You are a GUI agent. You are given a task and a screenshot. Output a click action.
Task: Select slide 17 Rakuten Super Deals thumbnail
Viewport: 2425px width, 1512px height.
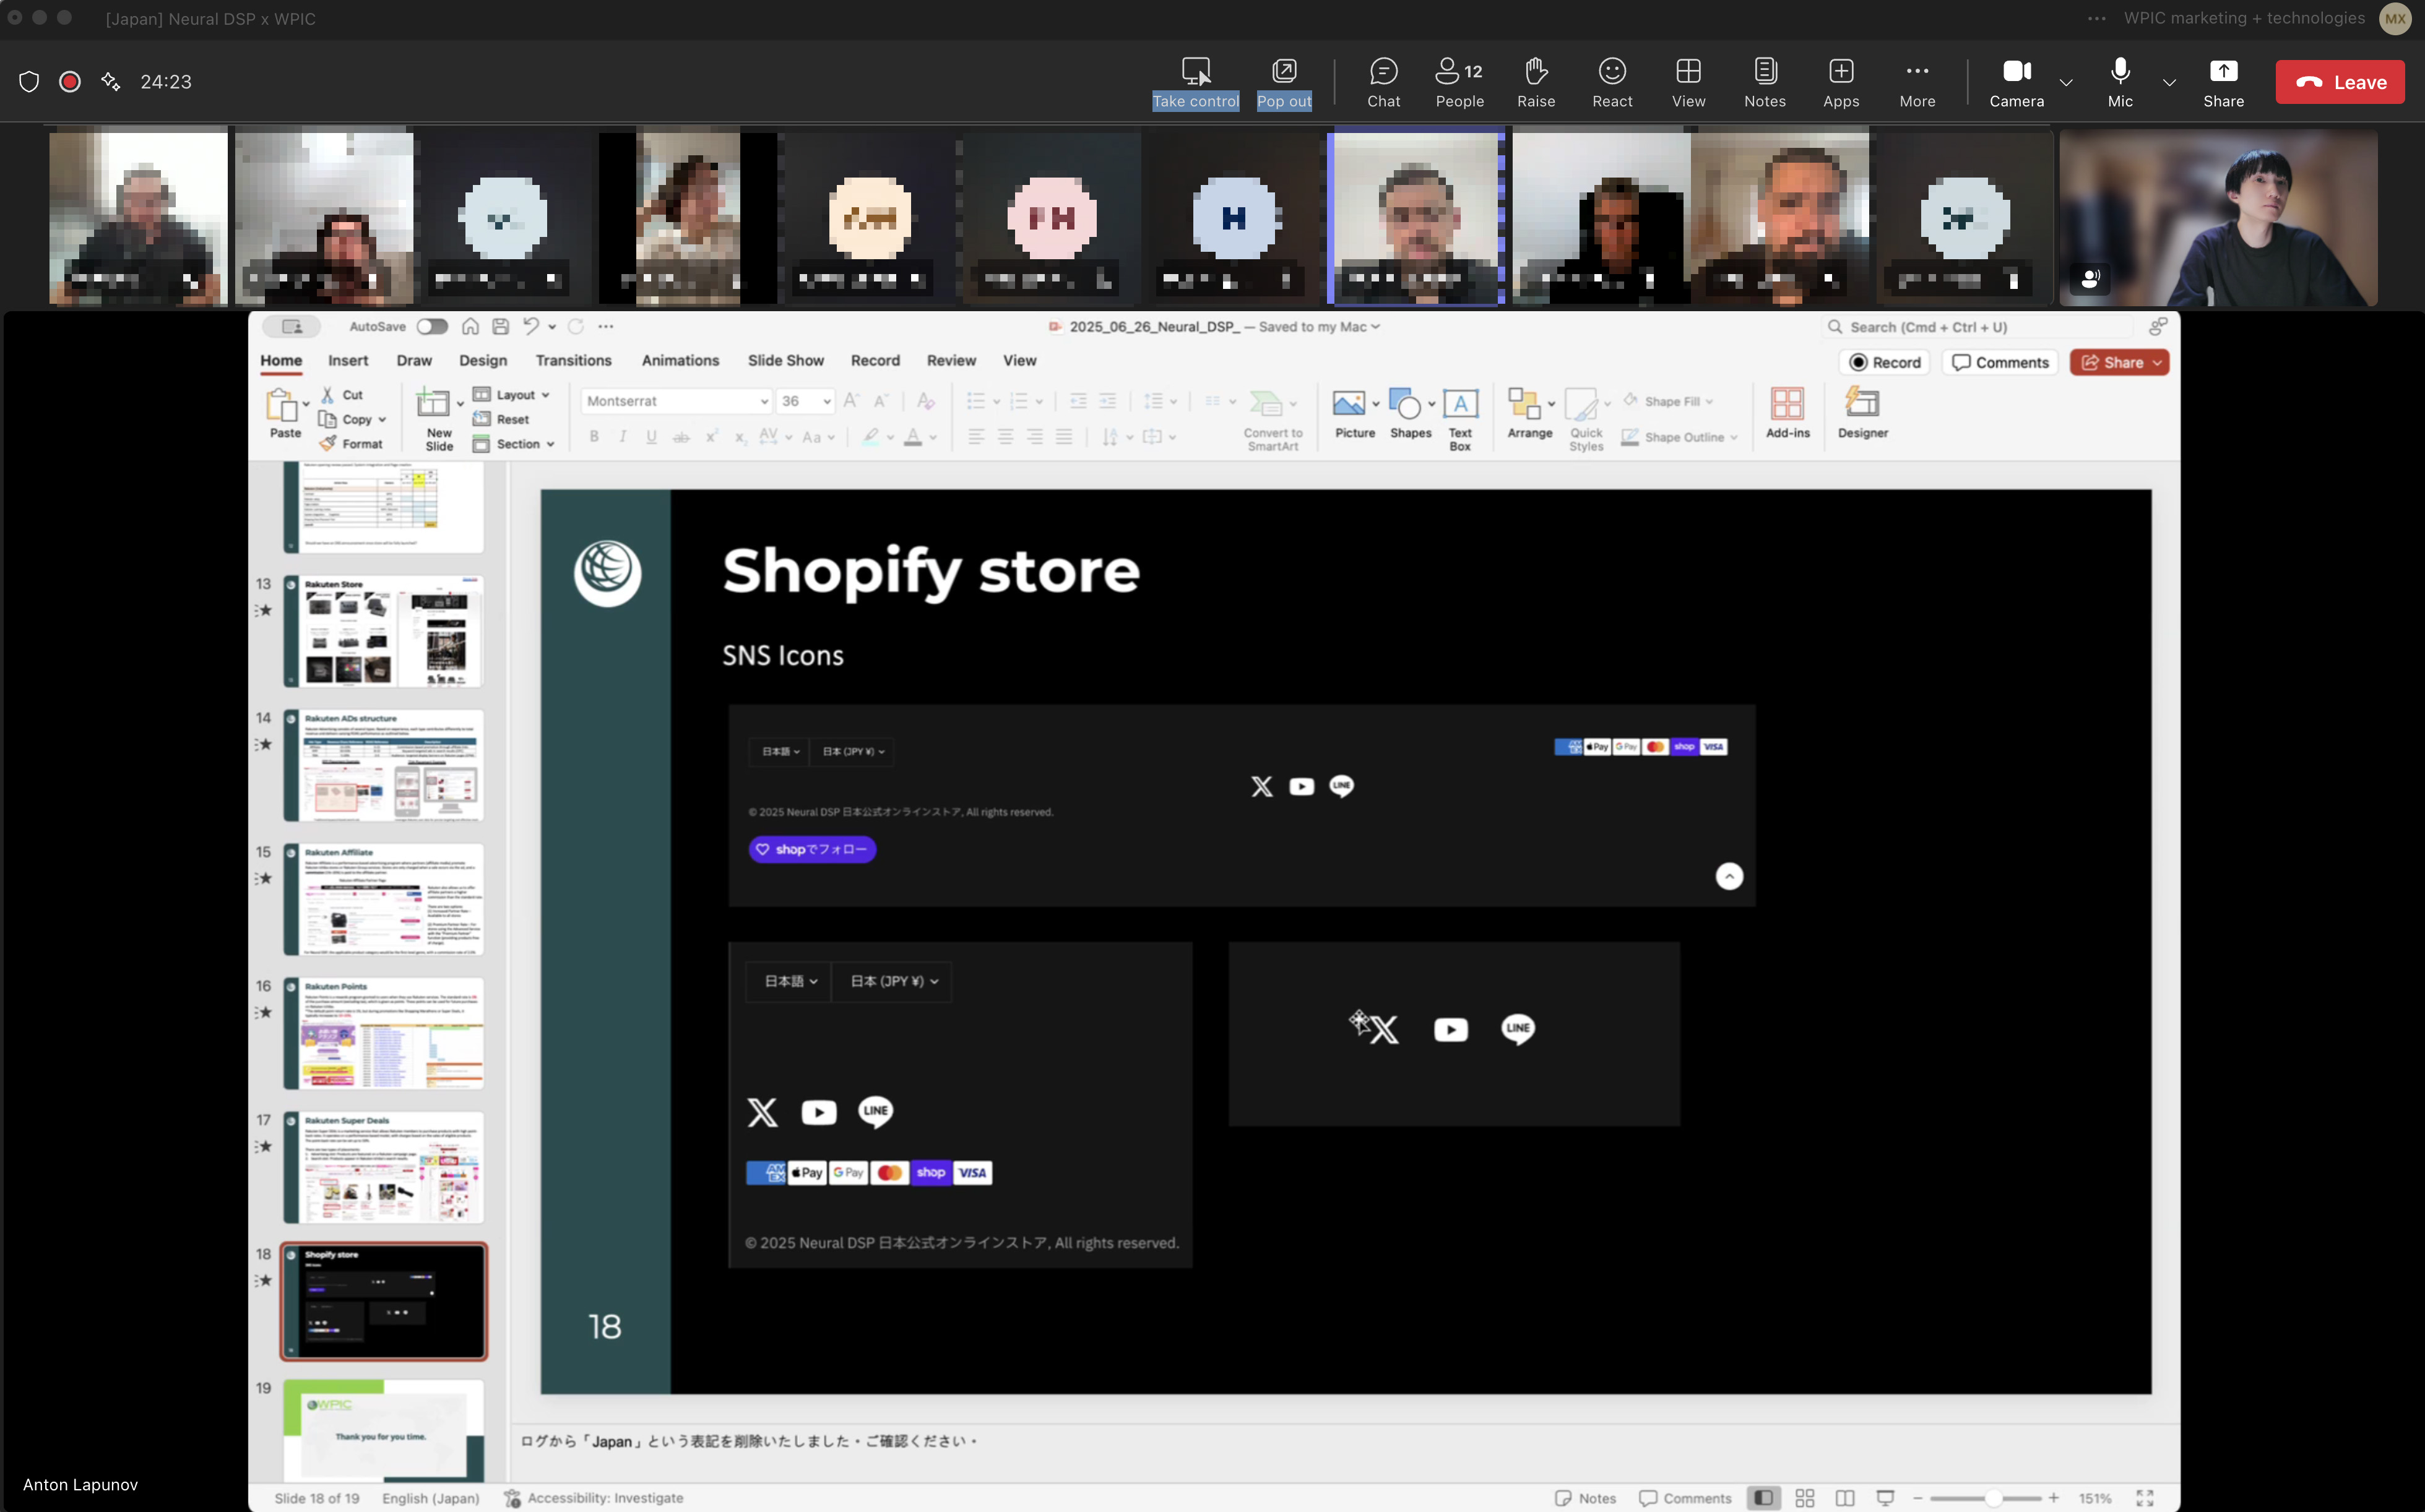(x=383, y=1167)
